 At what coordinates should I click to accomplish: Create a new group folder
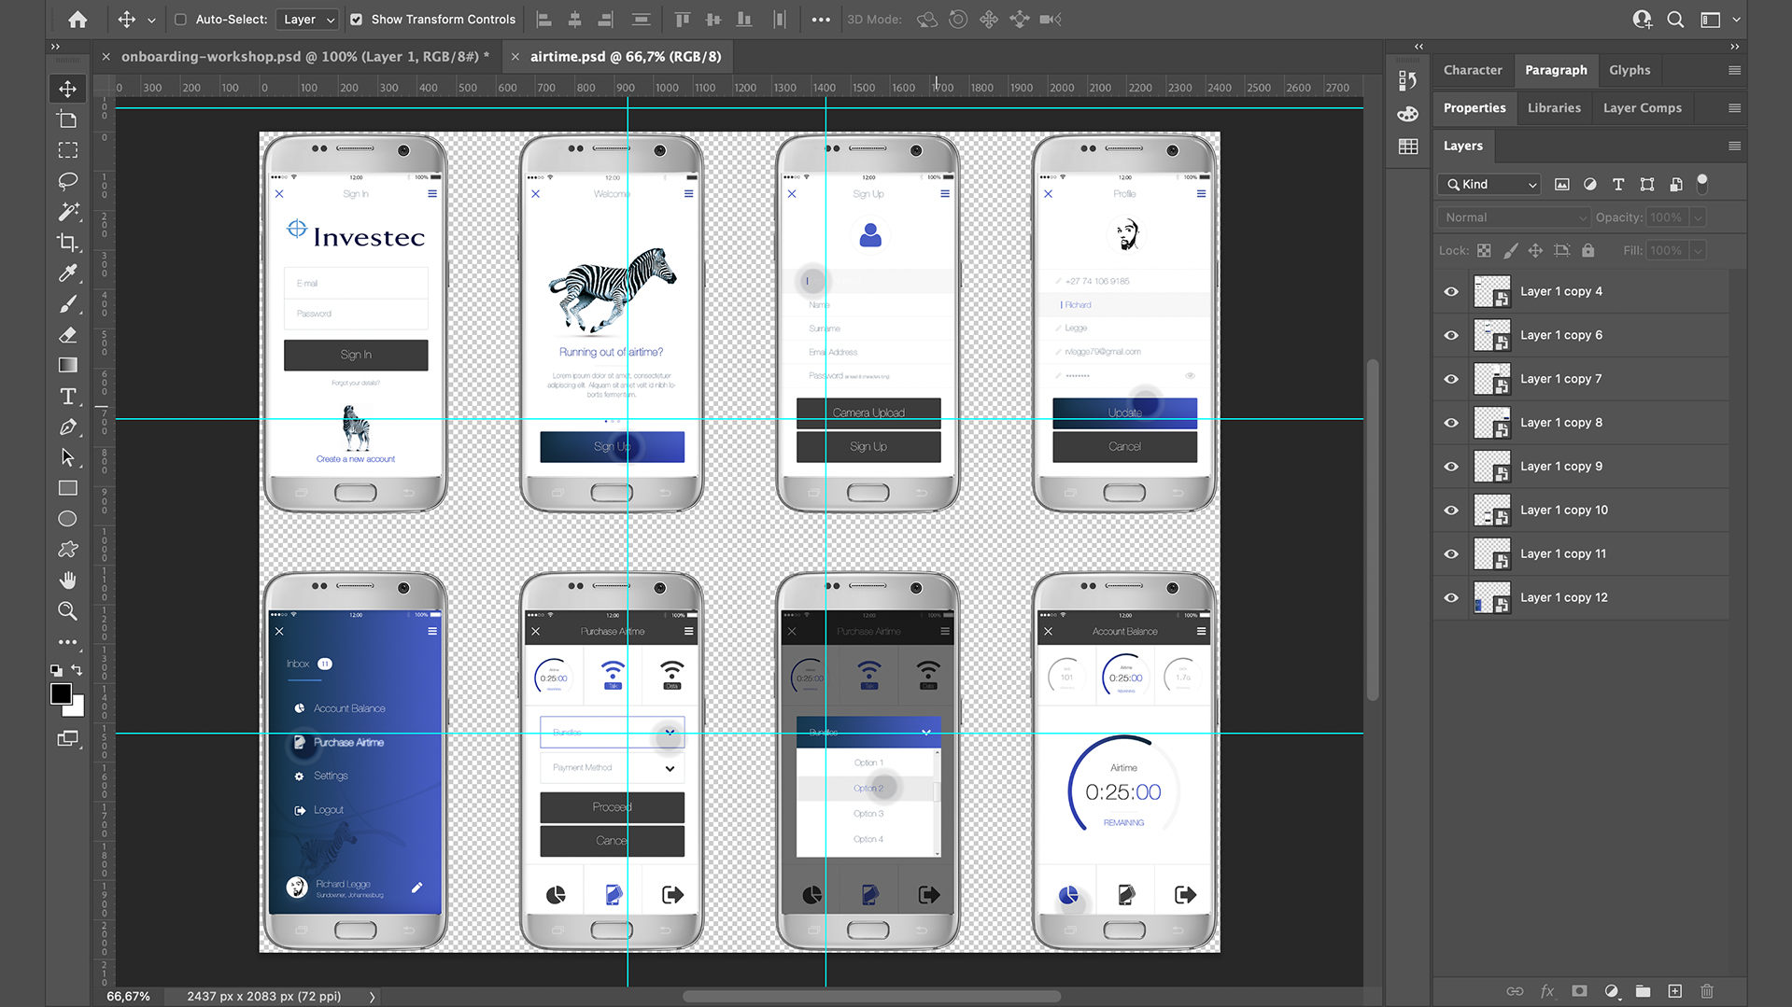(1643, 991)
